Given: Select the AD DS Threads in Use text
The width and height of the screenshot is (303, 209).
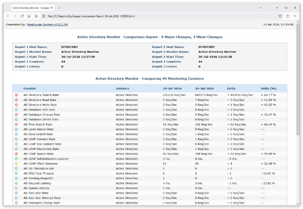Looking at the screenshot, I should tap(39, 169).
